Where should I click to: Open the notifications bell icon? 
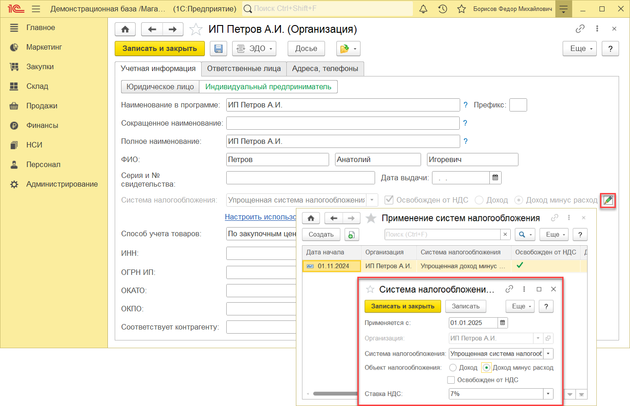click(423, 9)
